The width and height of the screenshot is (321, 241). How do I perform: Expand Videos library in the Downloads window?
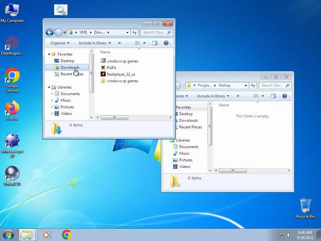coord(52,113)
